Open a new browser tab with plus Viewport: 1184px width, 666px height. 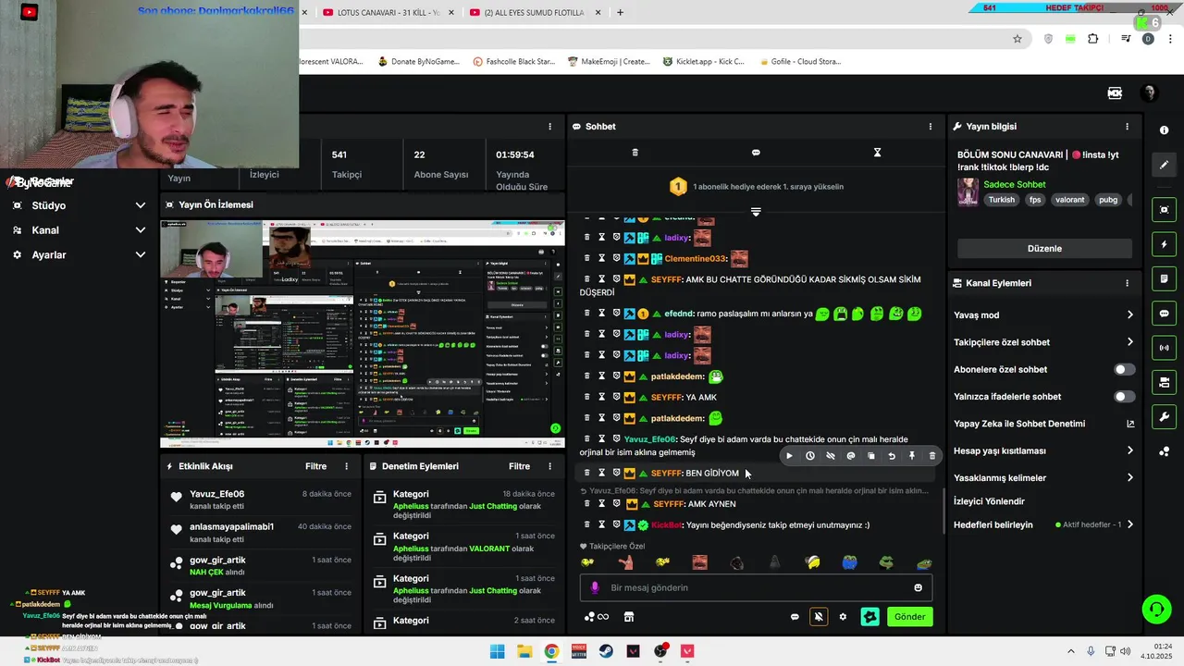(x=620, y=13)
